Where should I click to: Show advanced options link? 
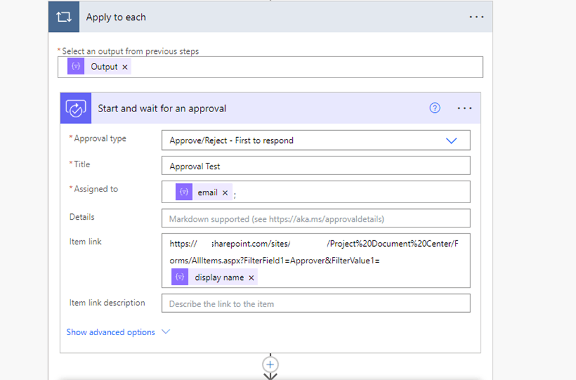111,332
